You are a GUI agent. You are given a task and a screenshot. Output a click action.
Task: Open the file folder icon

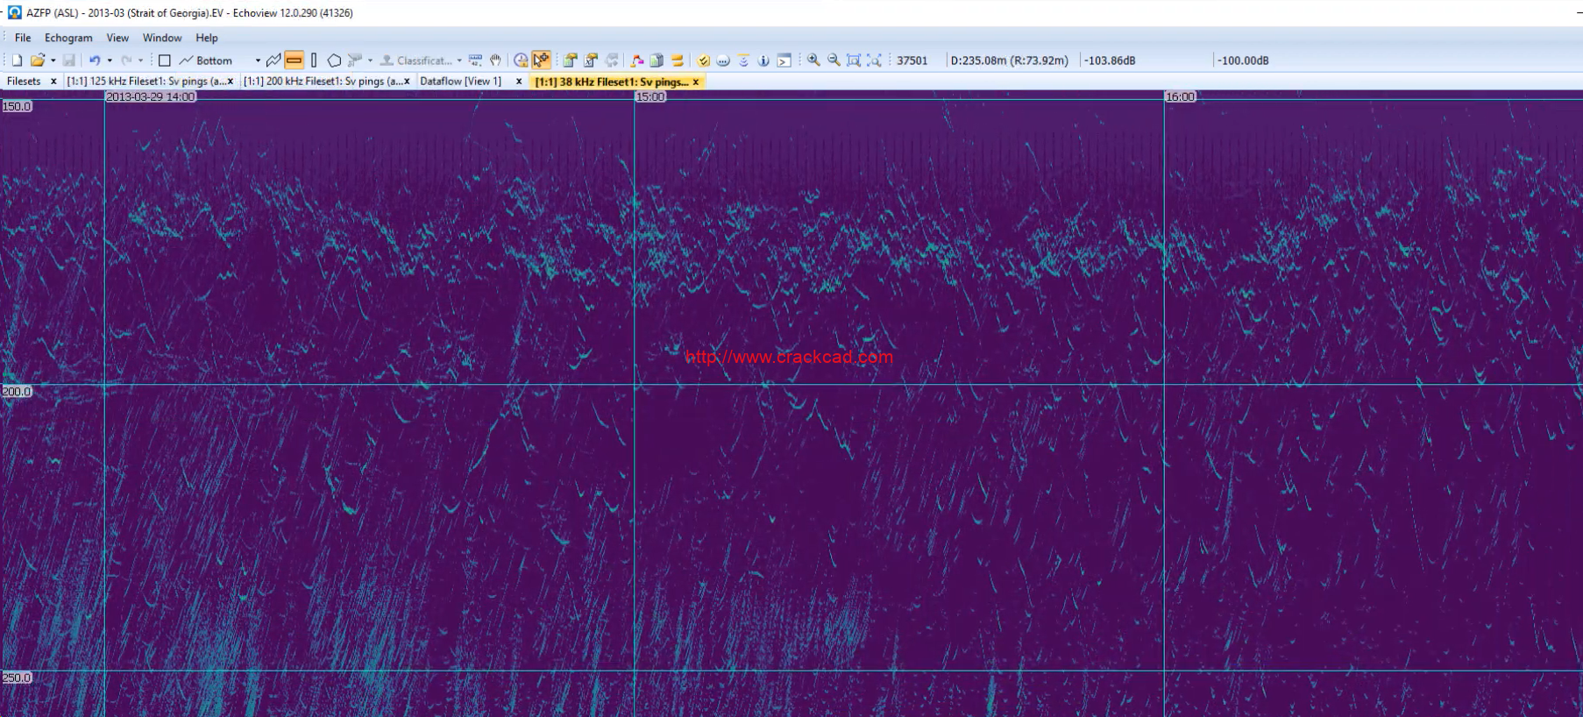pyautogui.click(x=37, y=60)
